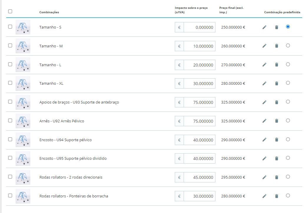304x213 pixels.
Task: Edit the U93 Suporte de antebraço combination
Action: (x=264, y=102)
